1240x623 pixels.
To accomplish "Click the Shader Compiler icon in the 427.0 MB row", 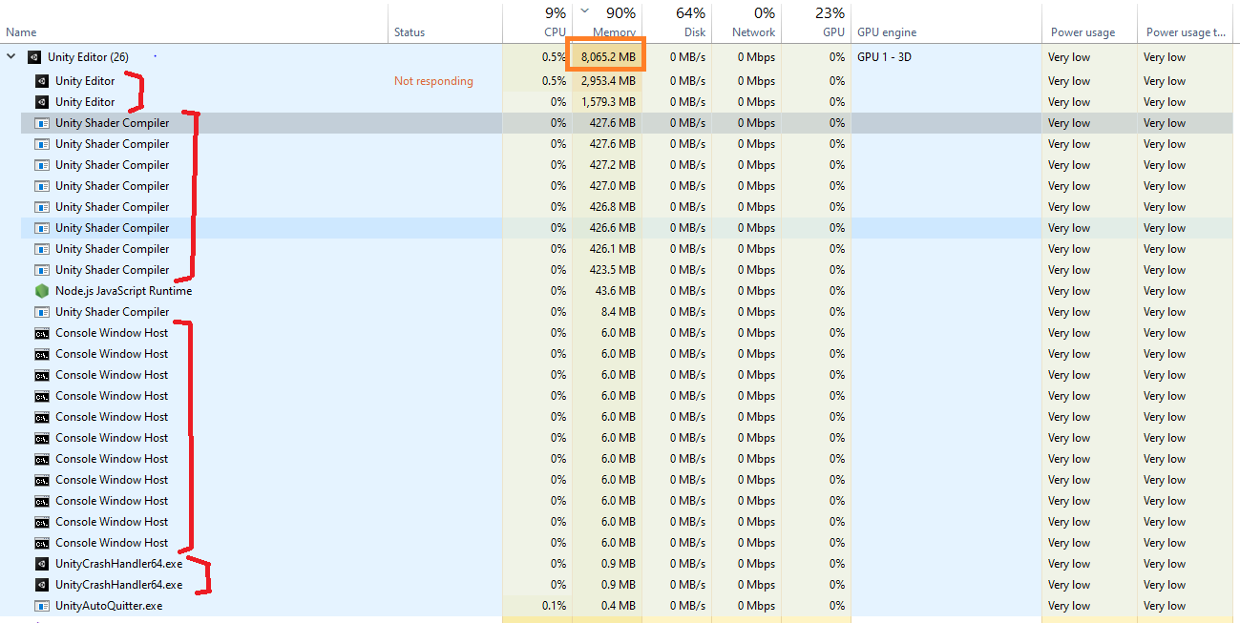I will click(41, 186).
